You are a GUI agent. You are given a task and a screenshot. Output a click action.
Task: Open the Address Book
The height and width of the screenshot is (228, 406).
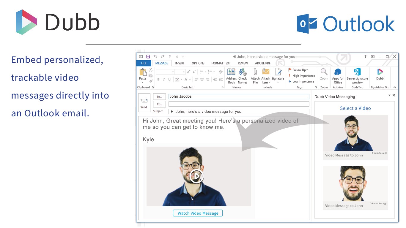231,76
